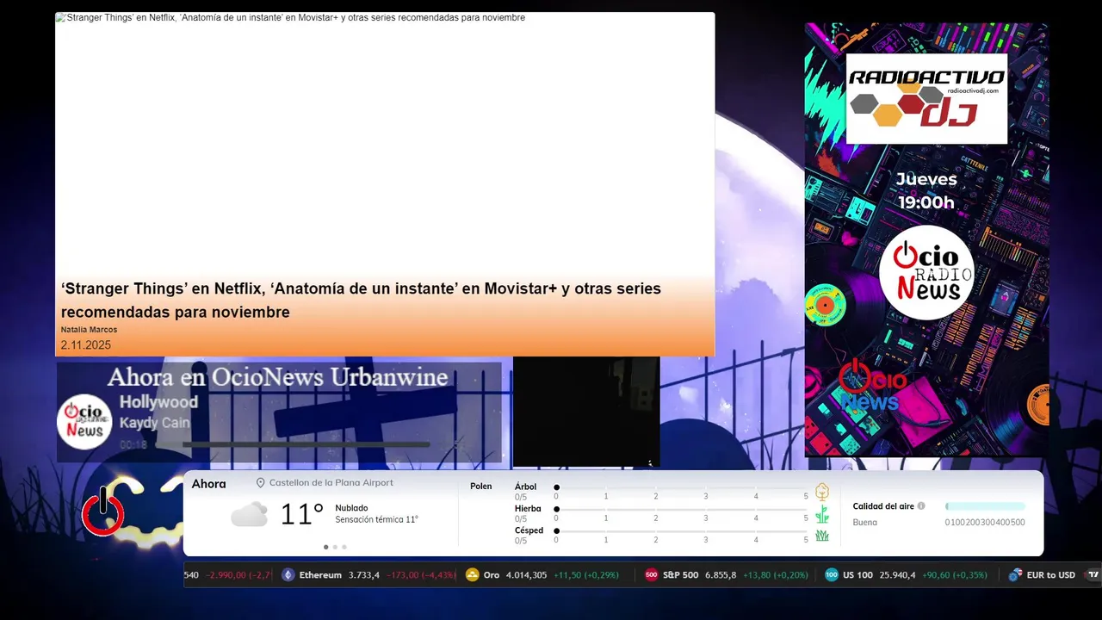The width and height of the screenshot is (1102, 620).
Task: Select the second weather carousel dot
Action: coord(335,547)
